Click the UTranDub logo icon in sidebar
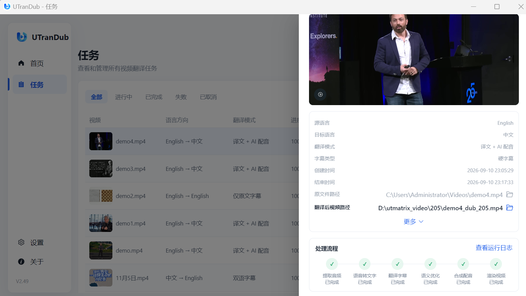The height and width of the screenshot is (296, 526). tap(22, 37)
